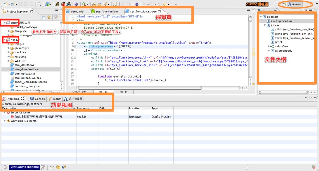Collapse the hec2.0 project folder
319x171 pixels.
(4, 40)
